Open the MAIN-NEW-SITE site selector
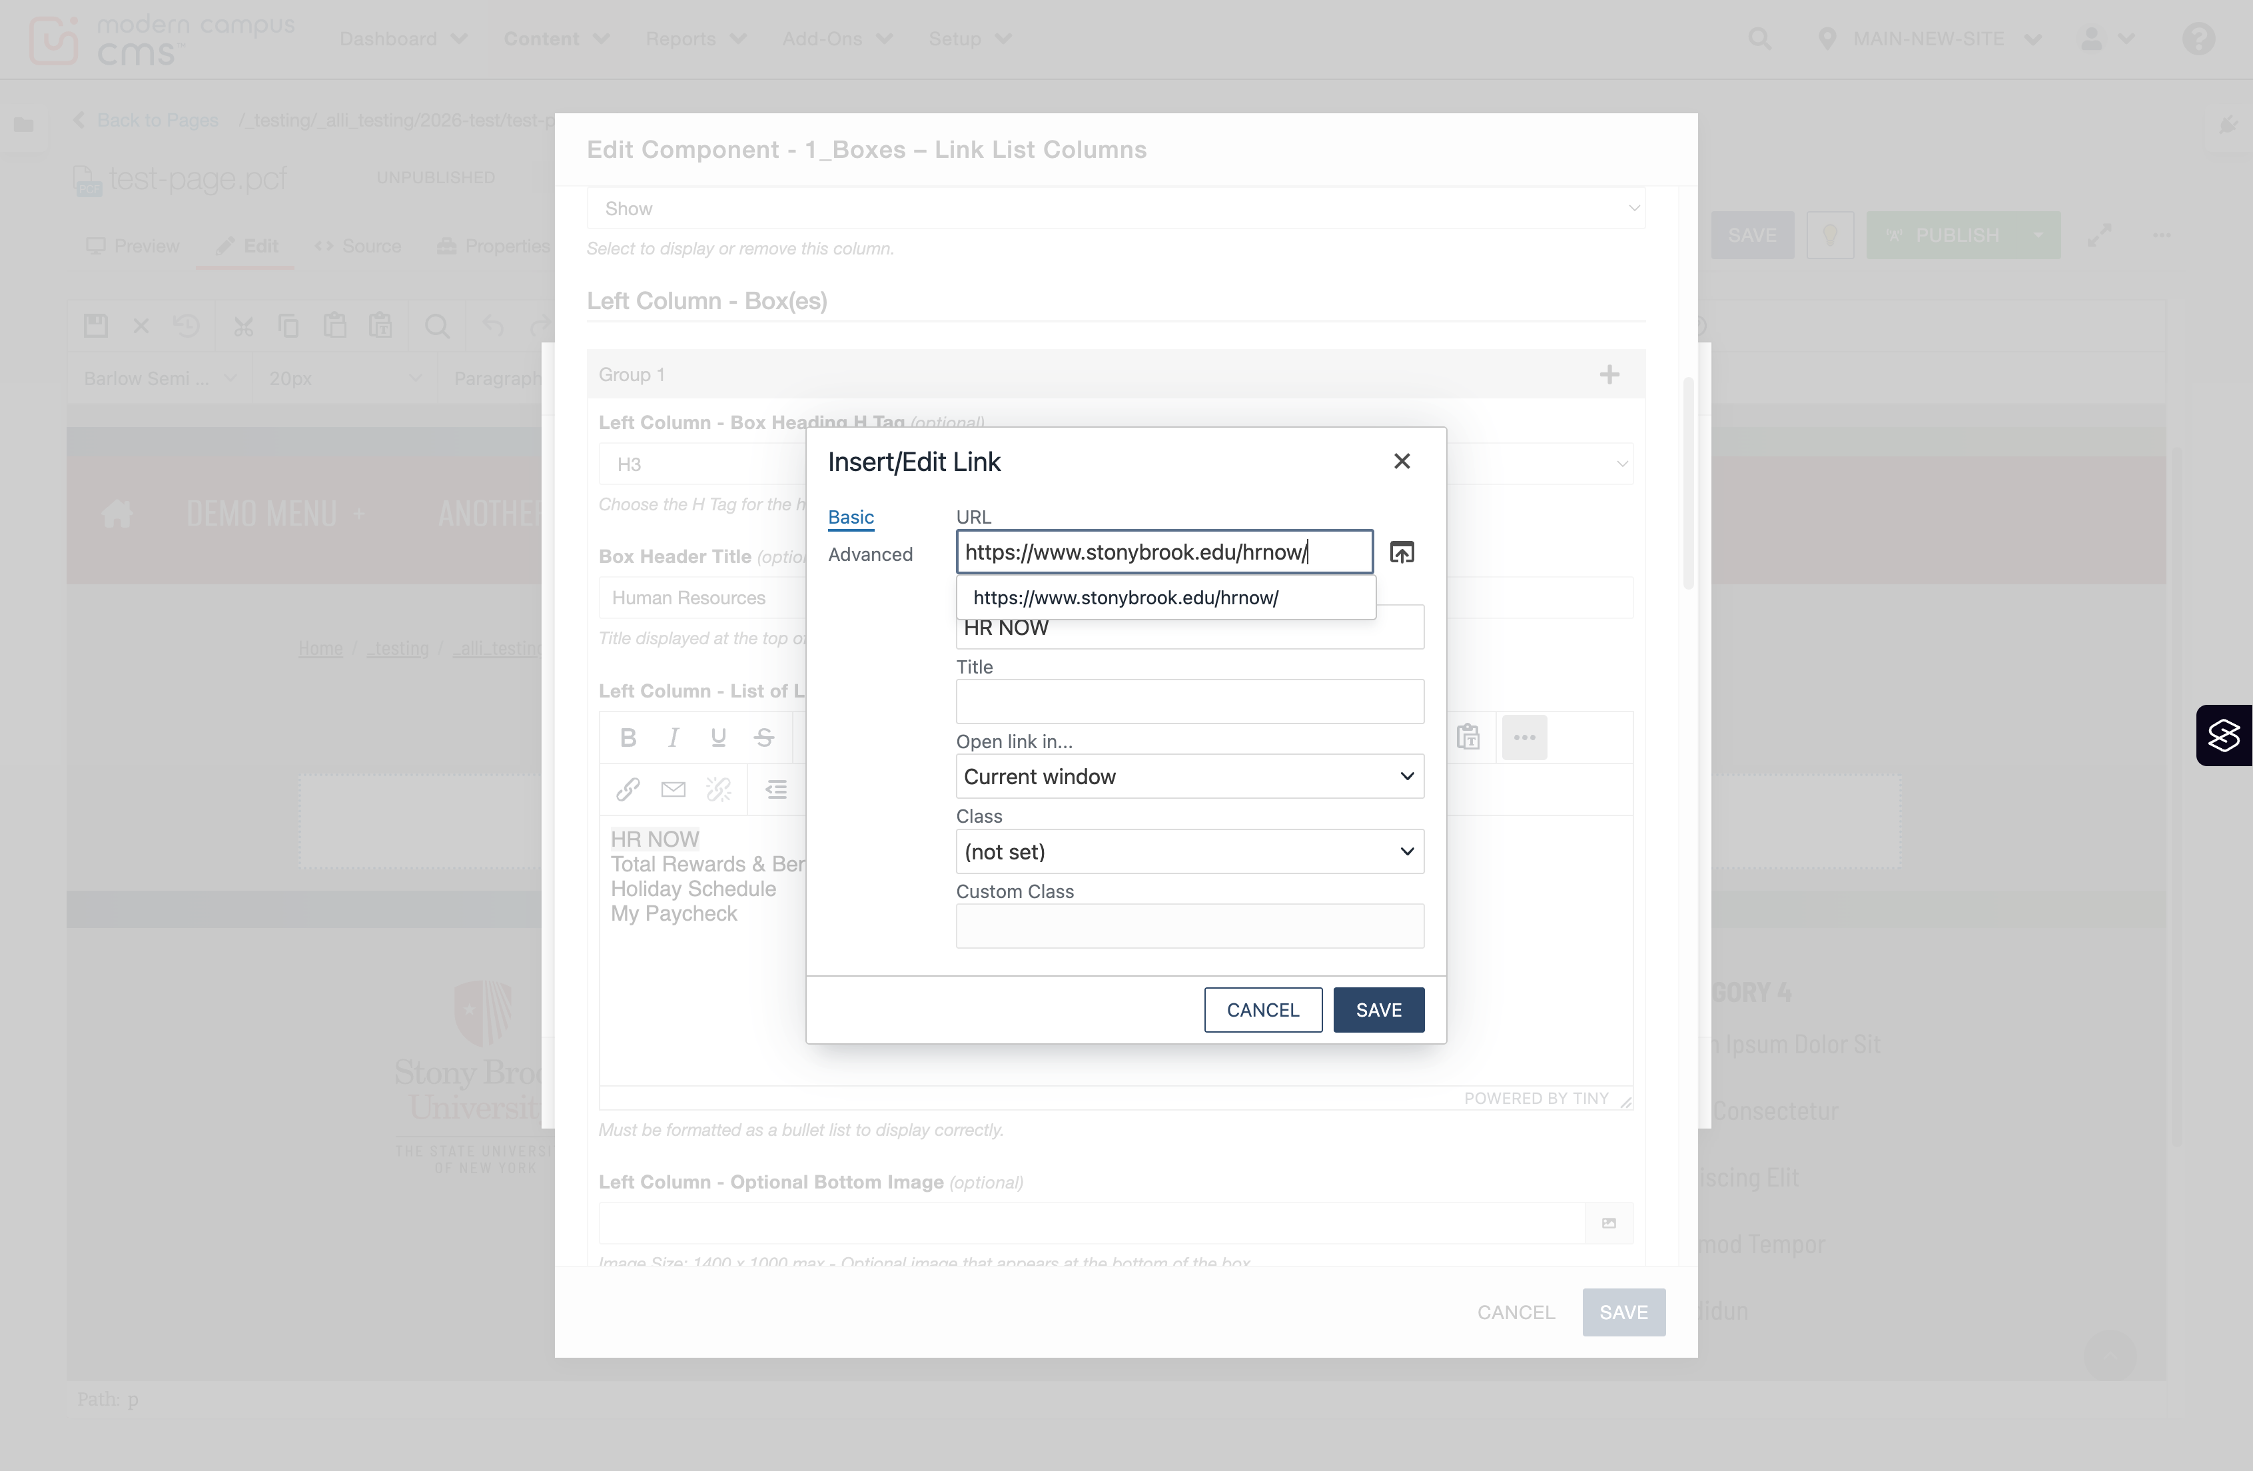The width and height of the screenshot is (2253, 1471). 1929,39
